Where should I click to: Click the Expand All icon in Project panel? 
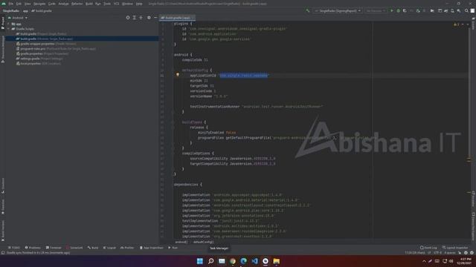click(135, 18)
